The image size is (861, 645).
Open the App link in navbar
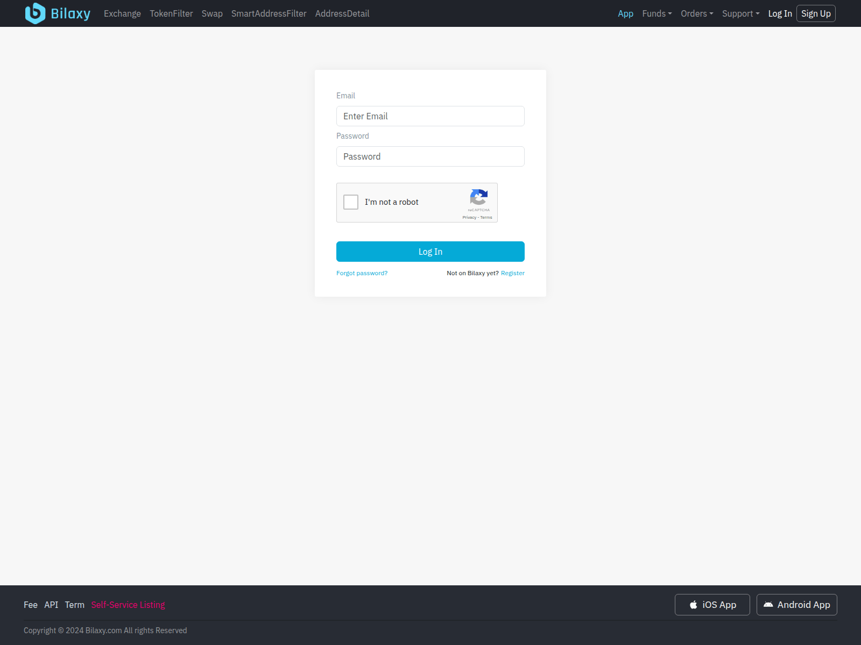point(625,13)
